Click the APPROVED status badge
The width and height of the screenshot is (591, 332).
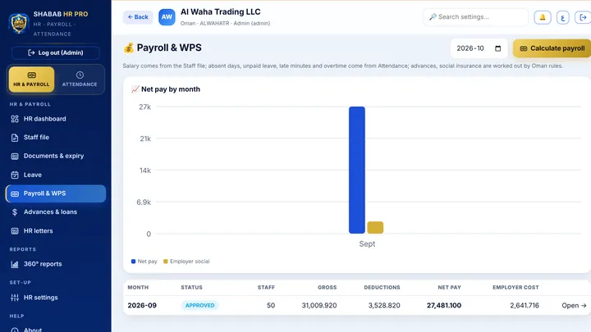pyautogui.click(x=199, y=305)
